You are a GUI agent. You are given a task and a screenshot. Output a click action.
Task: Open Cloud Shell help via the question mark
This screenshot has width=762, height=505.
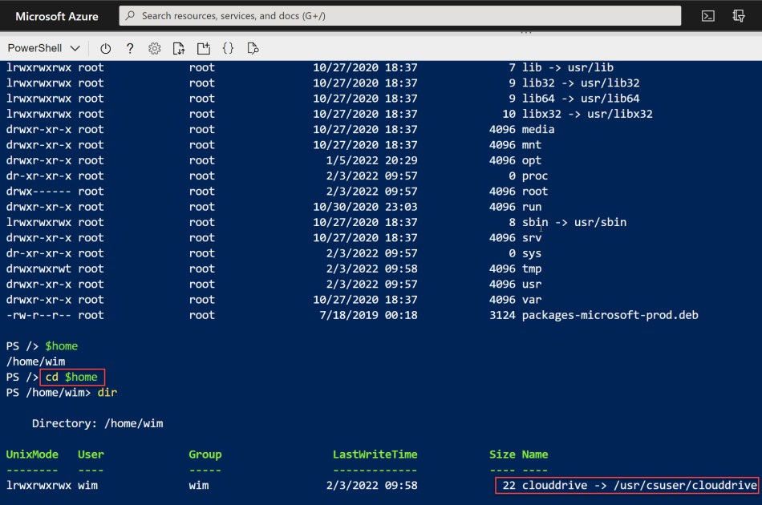tap(130, 48)
